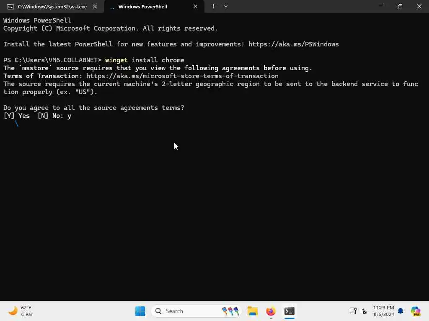This screenshot has height=321, width=429.
Task: Switch to the wsl.exe tab
Action: point(52,7)
